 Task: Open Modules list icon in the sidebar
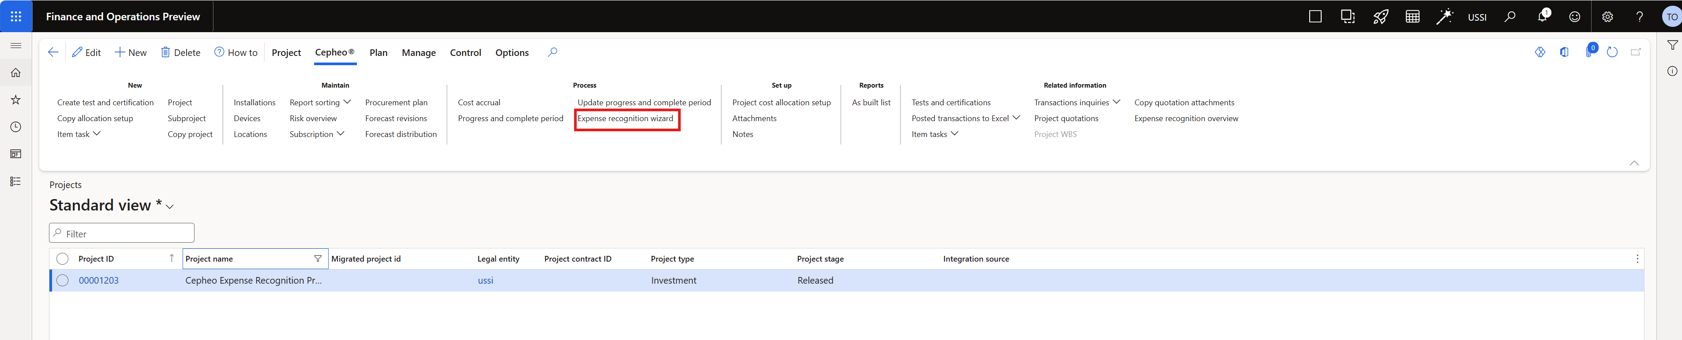coord(16,182)
